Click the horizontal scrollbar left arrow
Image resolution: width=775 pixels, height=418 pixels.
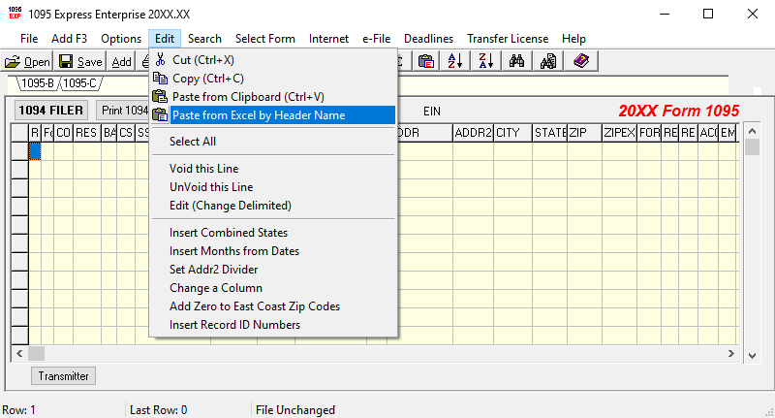click(x=19, y=354)
